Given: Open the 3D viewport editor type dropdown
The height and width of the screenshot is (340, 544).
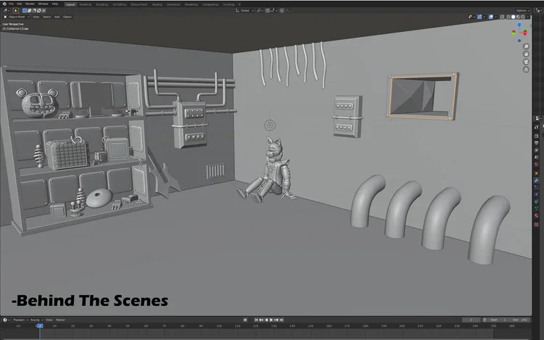Looking at the screenshot, I should coord(7,10).
